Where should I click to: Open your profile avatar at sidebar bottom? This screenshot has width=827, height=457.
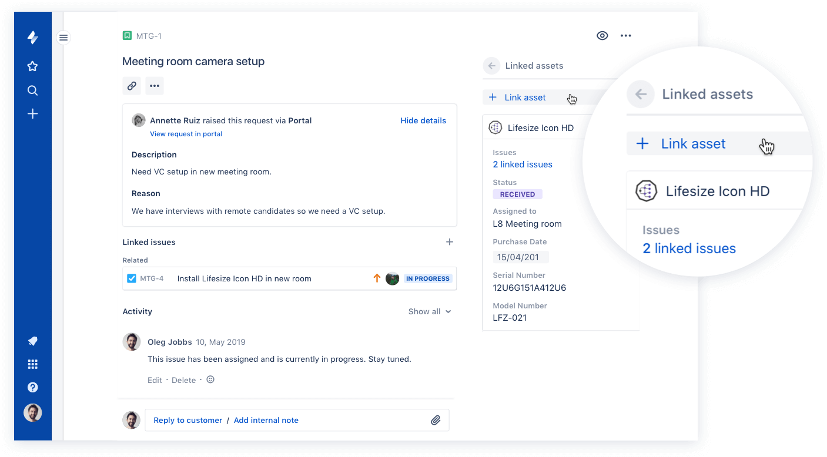(x=32, y=412)
